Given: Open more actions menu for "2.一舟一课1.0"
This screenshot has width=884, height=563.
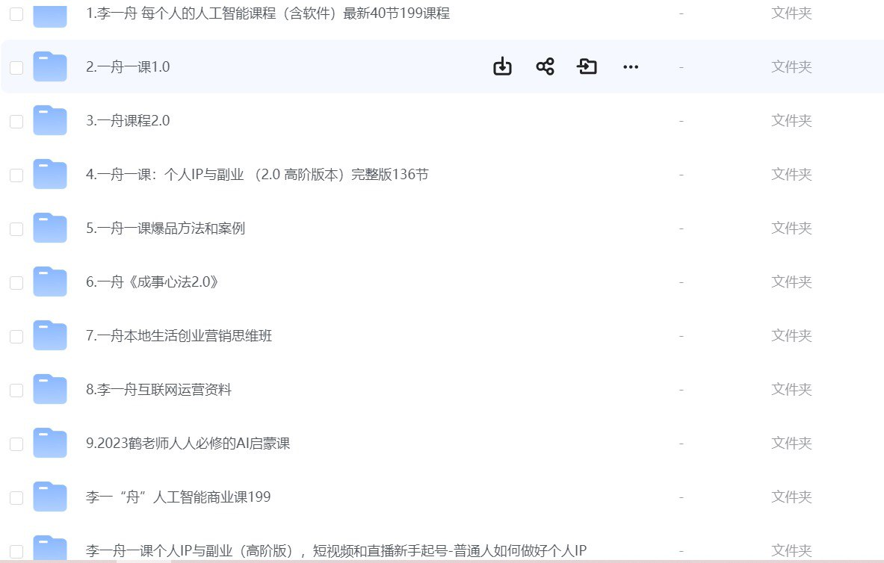Looking at the screenshot, I should (631, 66).
